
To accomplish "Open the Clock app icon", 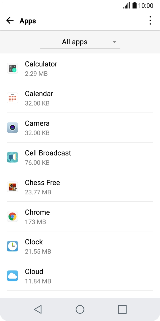I will [12, 246].
